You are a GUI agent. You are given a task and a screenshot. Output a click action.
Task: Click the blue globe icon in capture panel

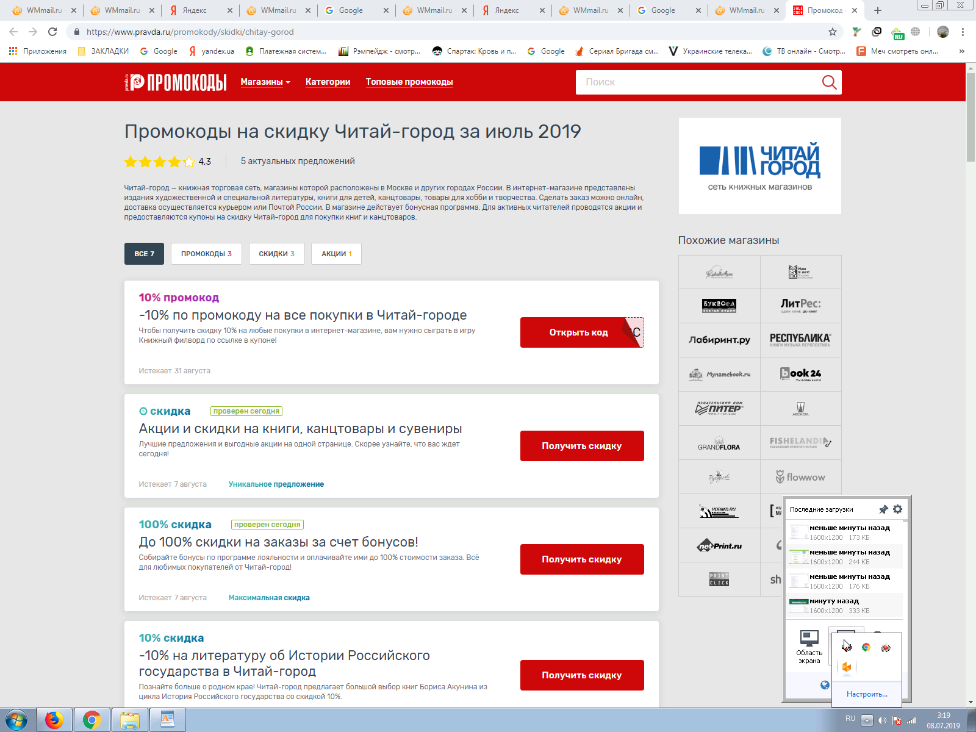point(825,685)
